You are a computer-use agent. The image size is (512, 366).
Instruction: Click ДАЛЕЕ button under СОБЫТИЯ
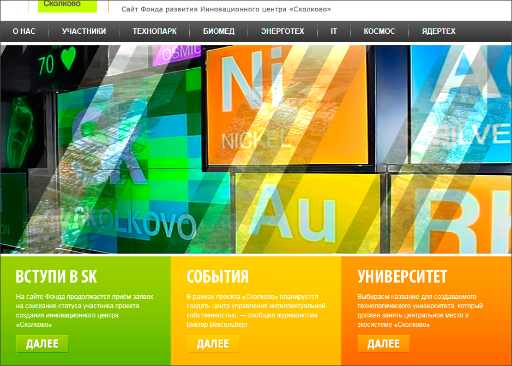[x=213, y=344]
